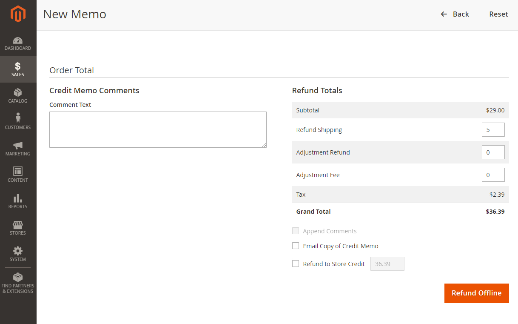Click the Grand Total value $36.39
This screenshot has height=324, width=518.
[x=495, y=212]
